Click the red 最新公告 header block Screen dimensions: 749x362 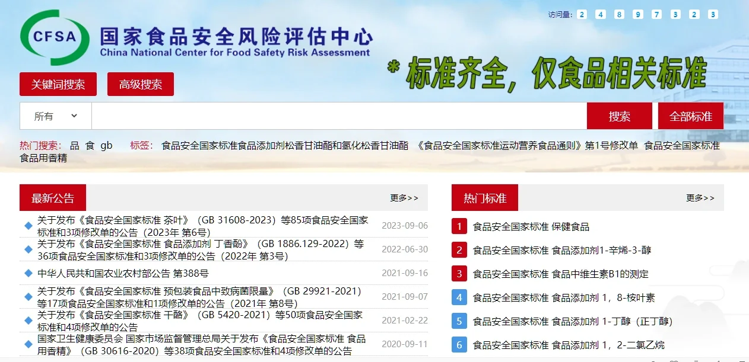[x=53, y=197]
